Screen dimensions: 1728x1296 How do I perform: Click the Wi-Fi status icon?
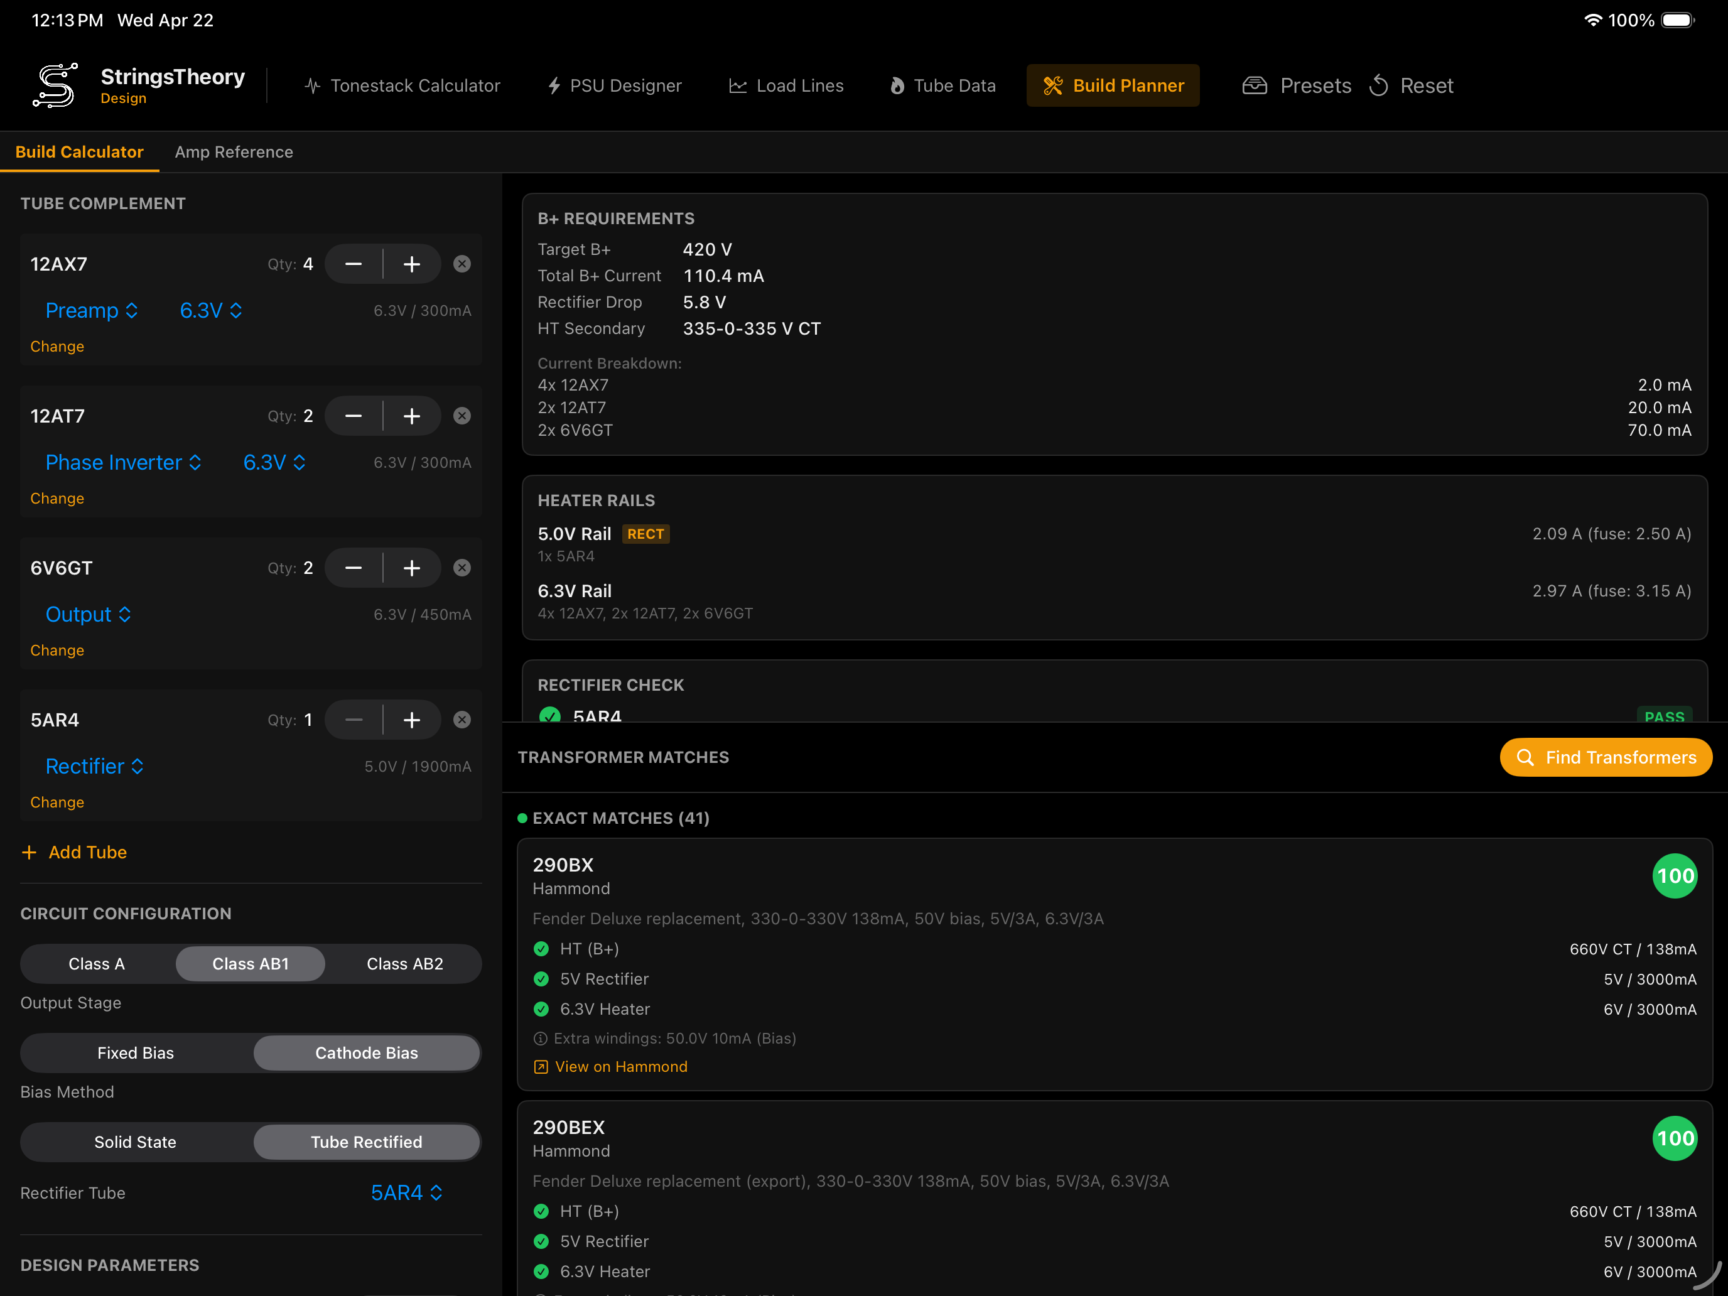[1592, 19]
